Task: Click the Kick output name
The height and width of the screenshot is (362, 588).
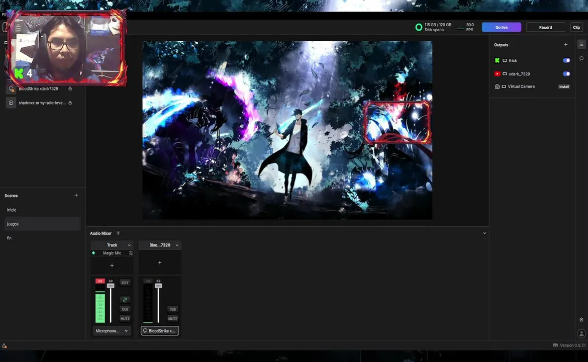Action: (513, 60)
